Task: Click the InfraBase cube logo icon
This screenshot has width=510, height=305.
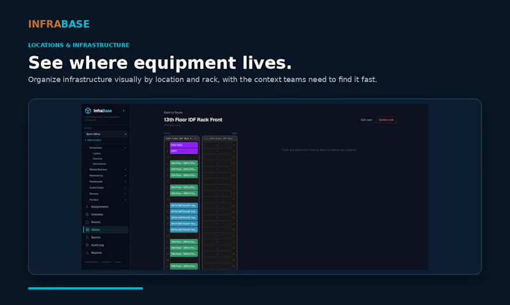Action: 88,111
